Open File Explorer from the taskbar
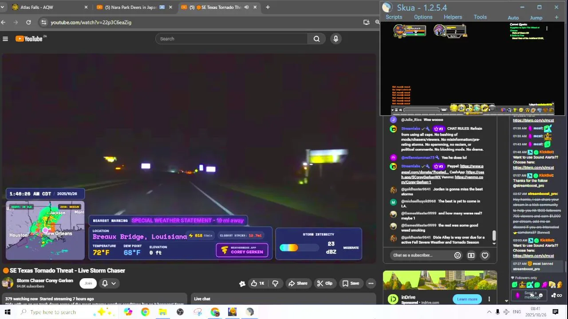568x319 pixels. [162, 312]
